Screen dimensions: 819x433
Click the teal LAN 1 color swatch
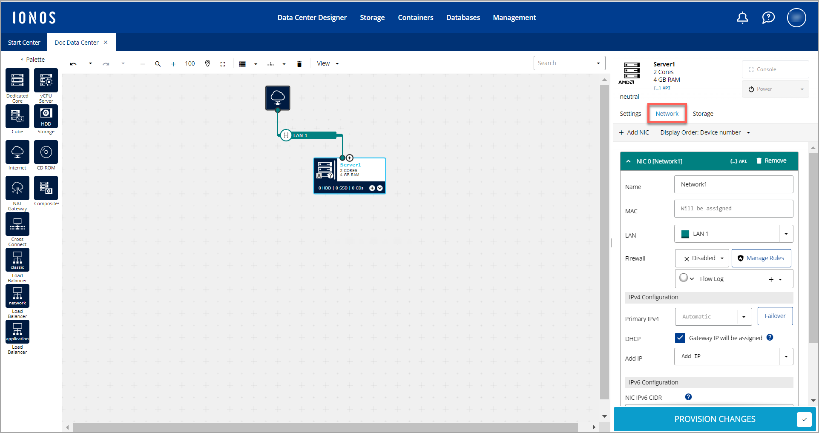point(685,234)
